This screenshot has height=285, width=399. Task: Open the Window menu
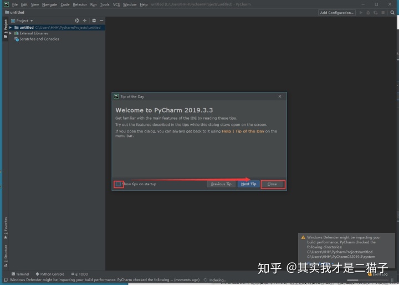[x=130, y=4]
